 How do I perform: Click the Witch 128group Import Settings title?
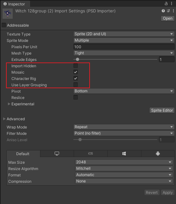65,11
